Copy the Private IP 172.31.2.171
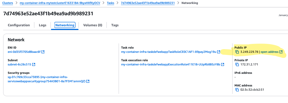Image resolution: width=288 pixels, height=103 pixels. [237, 64]
